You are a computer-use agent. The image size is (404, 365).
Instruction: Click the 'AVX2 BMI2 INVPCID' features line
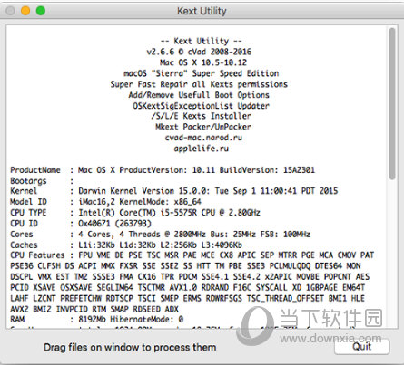click(94, 310)
